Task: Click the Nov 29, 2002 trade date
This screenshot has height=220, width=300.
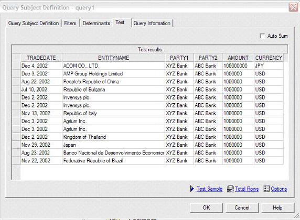Action: 41,145
